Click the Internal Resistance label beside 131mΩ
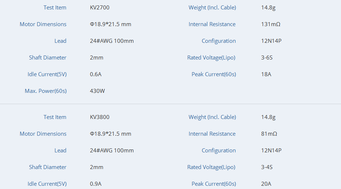 pos(212,24)
